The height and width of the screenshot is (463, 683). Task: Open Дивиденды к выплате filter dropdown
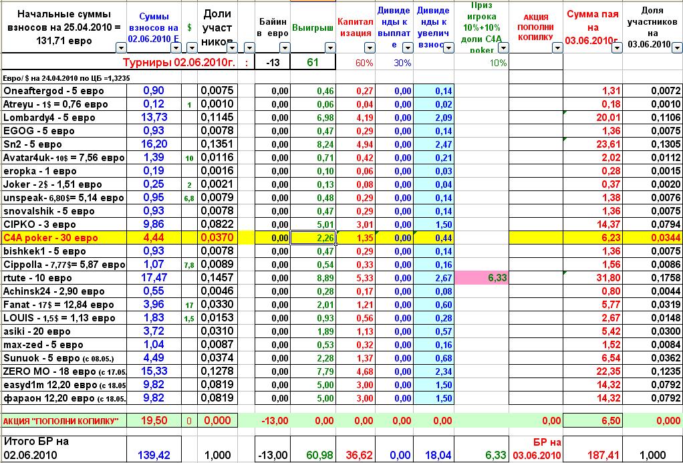407,47
